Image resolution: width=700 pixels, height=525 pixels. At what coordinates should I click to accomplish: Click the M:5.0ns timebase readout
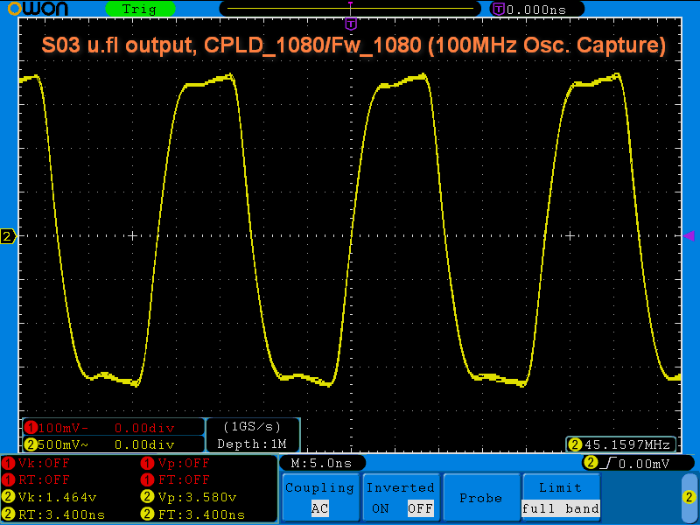(321, 463)
